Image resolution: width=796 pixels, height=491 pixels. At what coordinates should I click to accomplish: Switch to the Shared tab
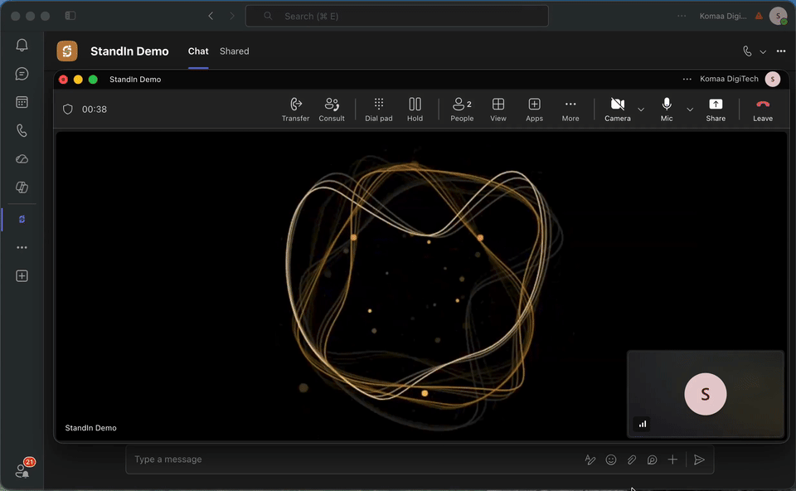click(234, 51)
